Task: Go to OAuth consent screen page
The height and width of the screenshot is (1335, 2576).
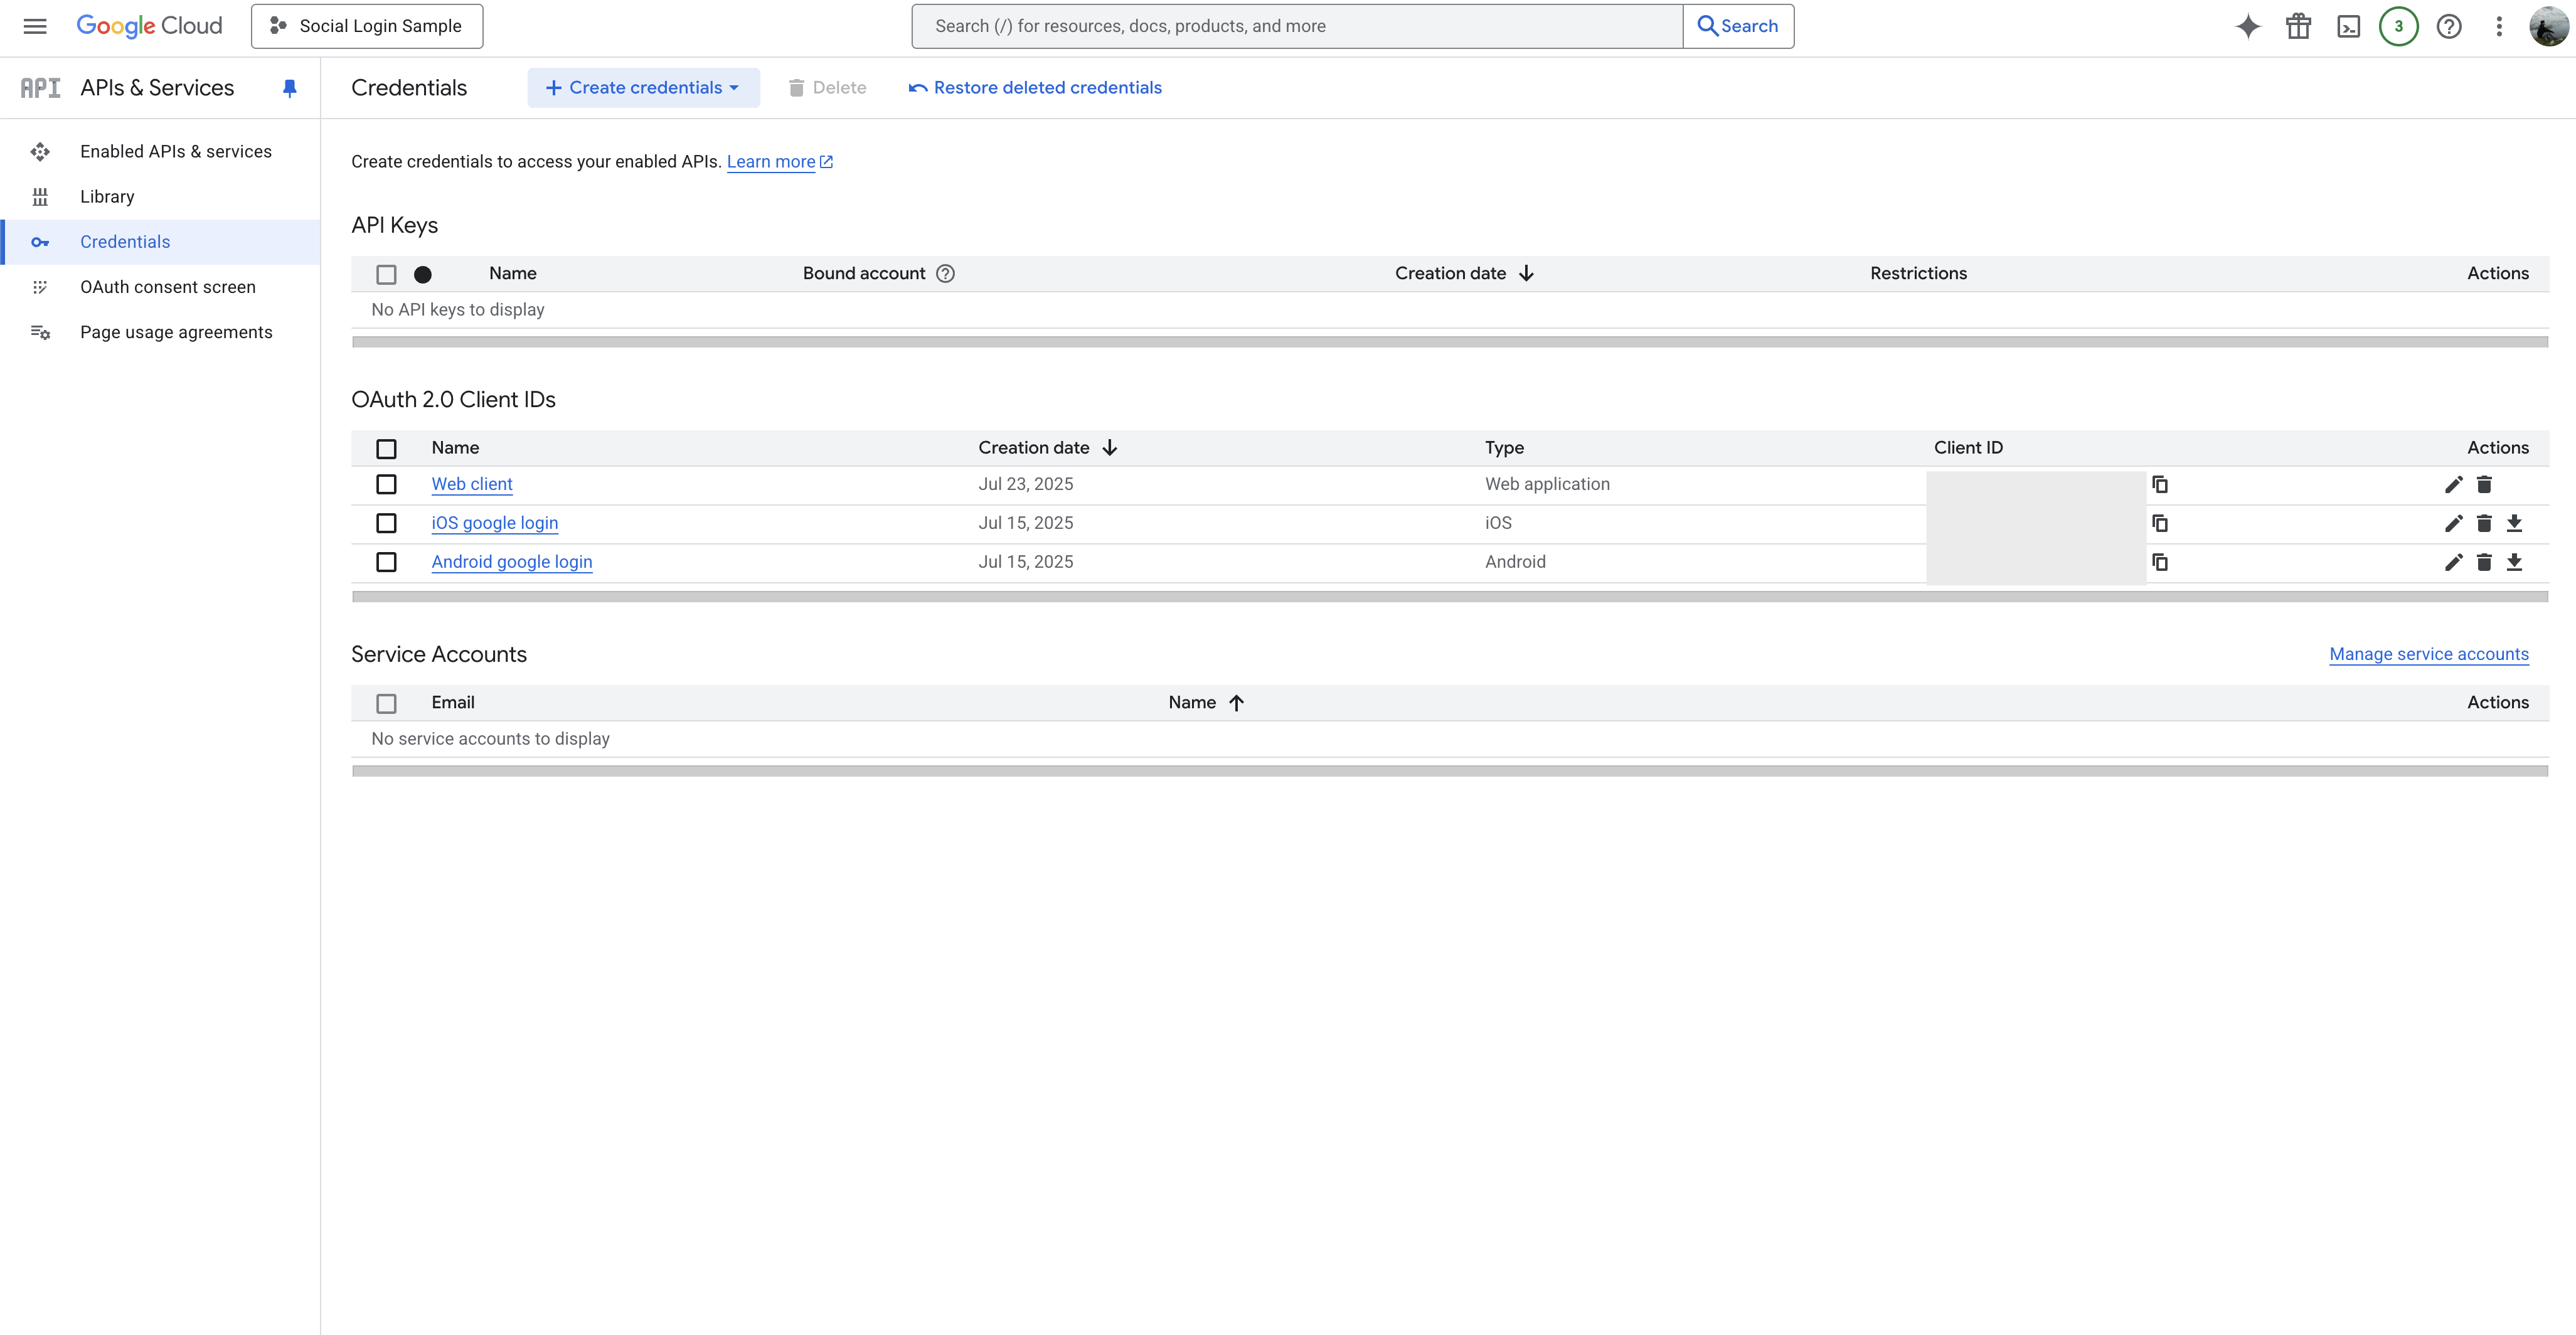Action: point(167,288)
